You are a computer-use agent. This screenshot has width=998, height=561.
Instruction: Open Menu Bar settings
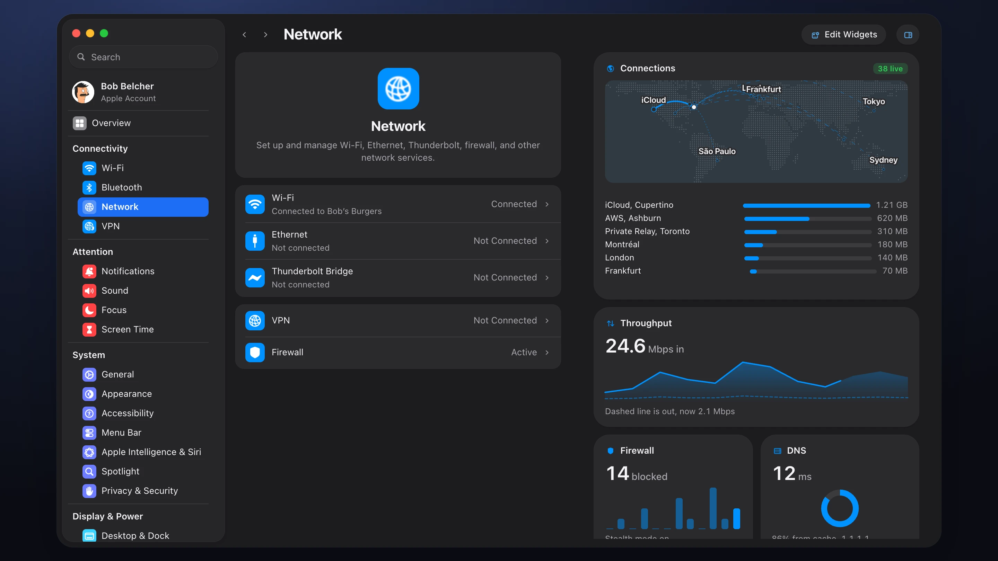[142, 433]
